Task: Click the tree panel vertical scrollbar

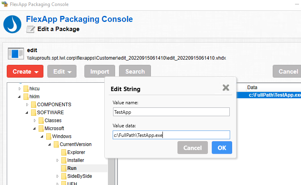Action: (x=111, y=171)
